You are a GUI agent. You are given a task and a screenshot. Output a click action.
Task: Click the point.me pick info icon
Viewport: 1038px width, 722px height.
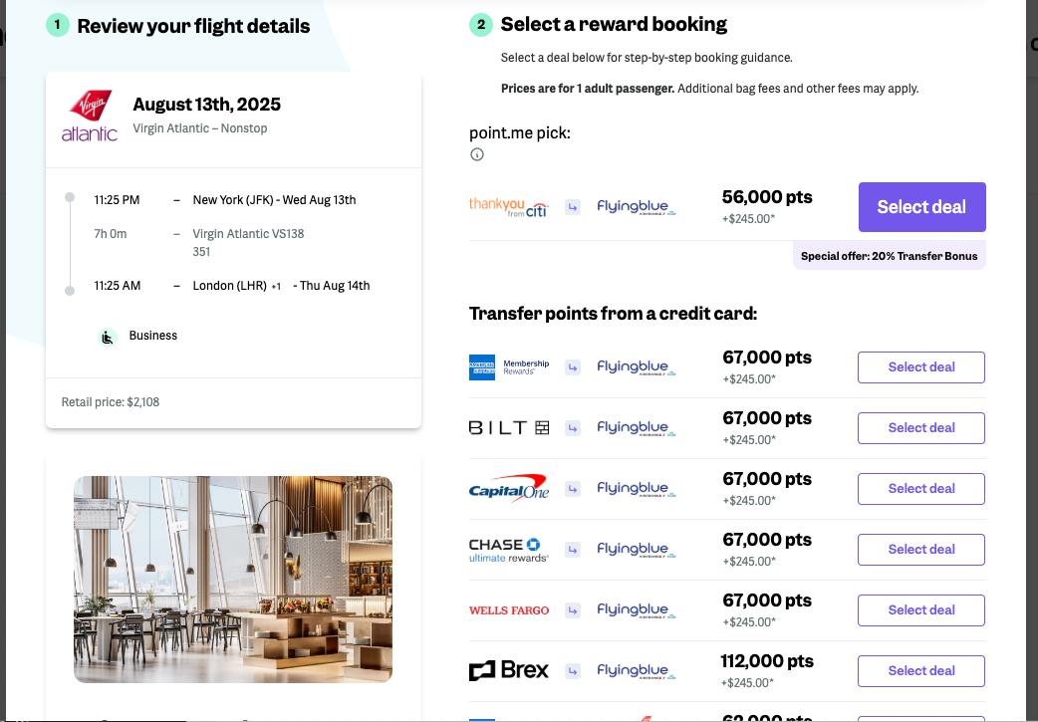tap(476, 154)
